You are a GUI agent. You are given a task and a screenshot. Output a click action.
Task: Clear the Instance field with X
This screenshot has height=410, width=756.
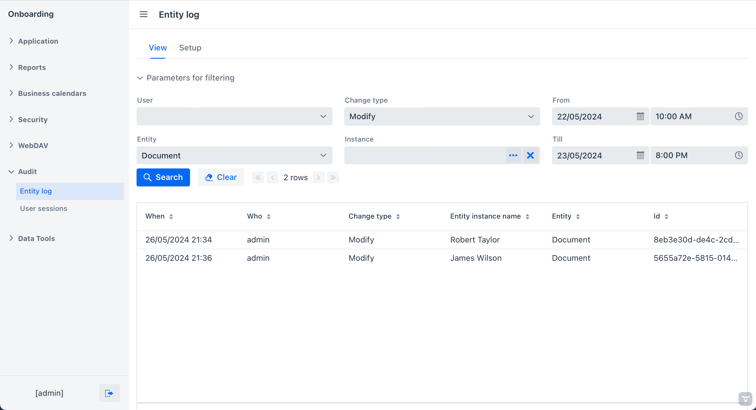531,155
